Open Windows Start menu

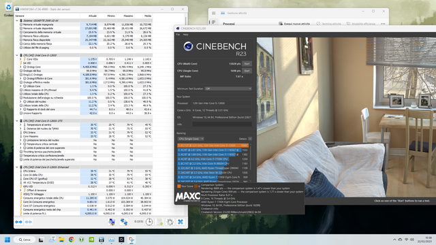7,240
